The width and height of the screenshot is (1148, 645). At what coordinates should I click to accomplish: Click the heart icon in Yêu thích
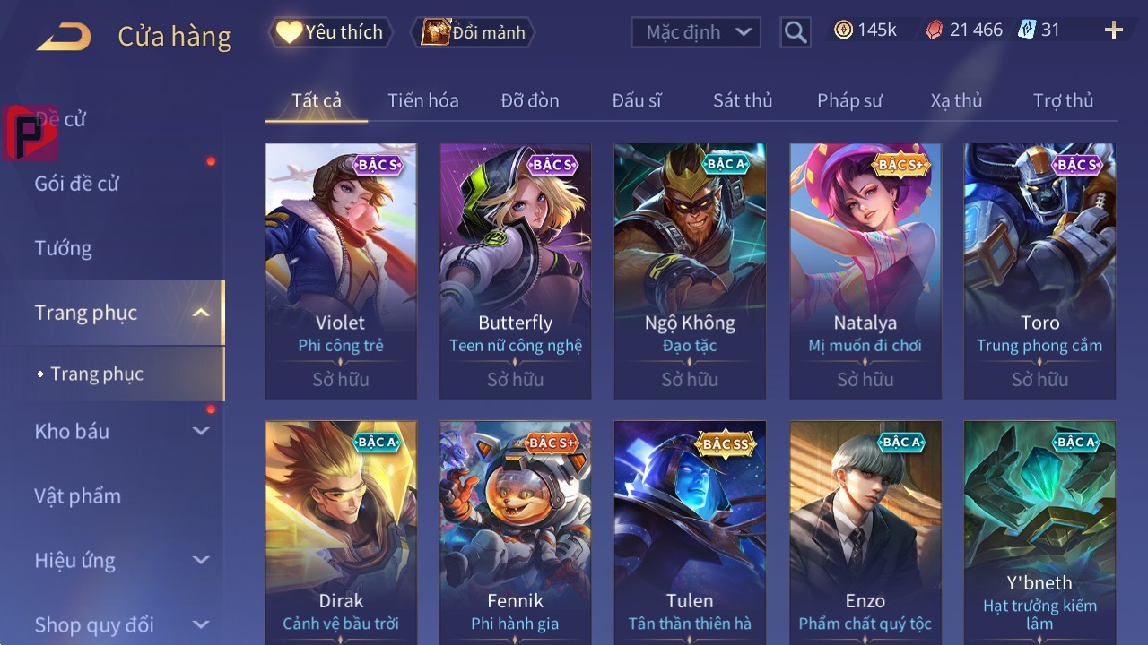tap(289, 32)
